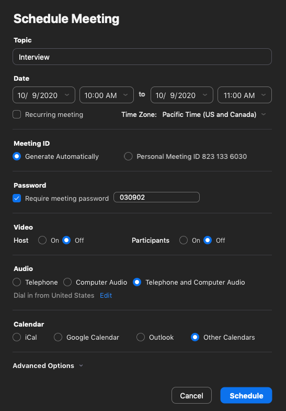Open the start date dropdown
The height and width of the screenshot is (411, 286).
point(44,95)
